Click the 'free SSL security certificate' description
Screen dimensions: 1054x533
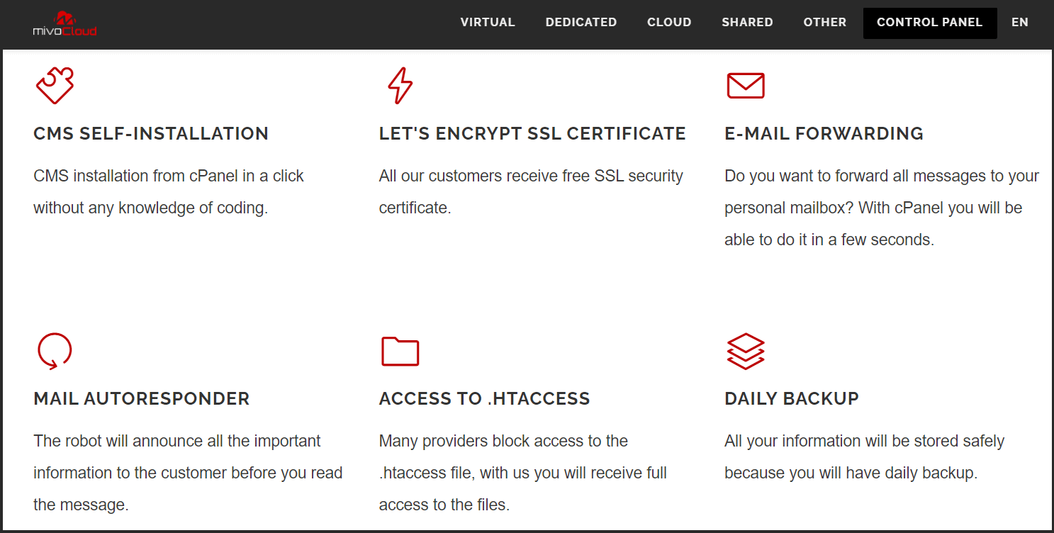pos(531,192)
